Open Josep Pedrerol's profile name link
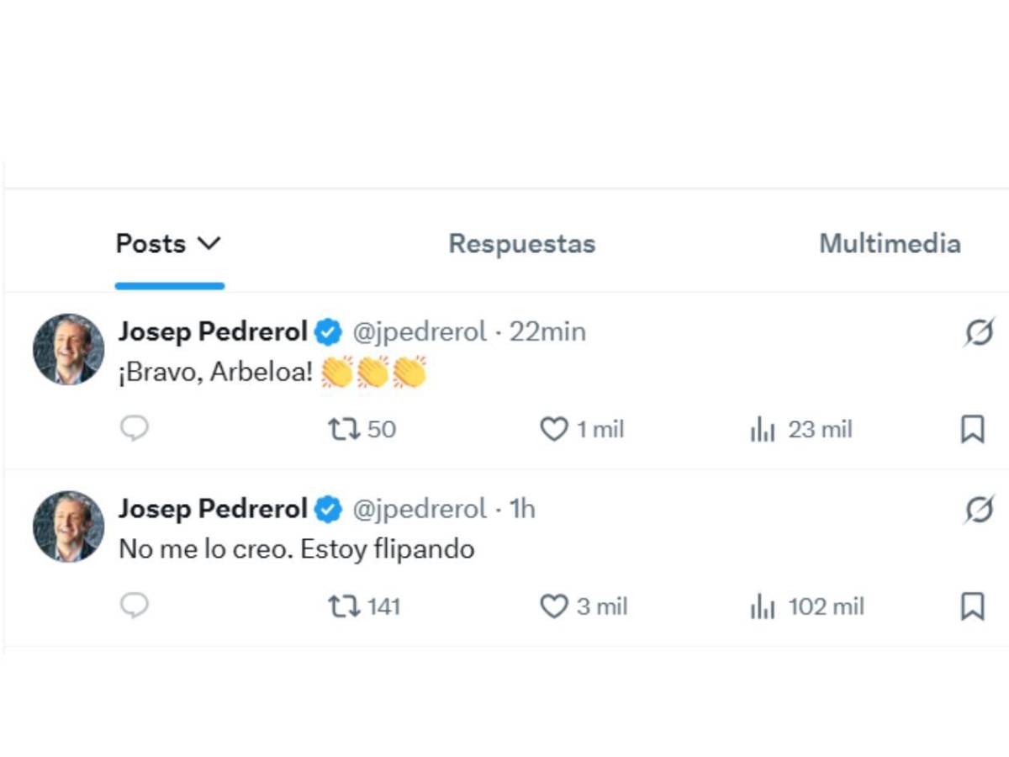Viewport: 1009px width, 757px height. click(x=212, y=331)
